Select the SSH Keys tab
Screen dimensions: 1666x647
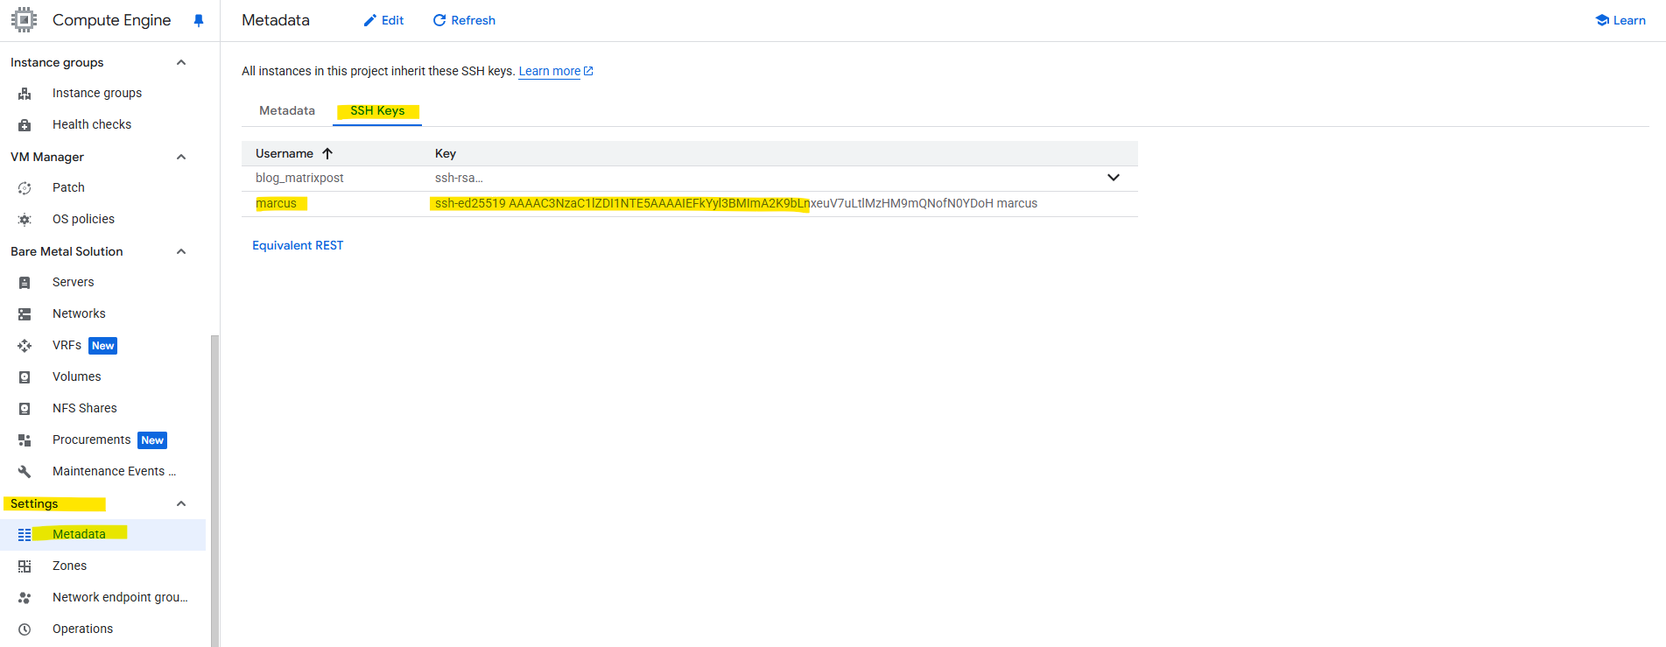pos(377,110)
